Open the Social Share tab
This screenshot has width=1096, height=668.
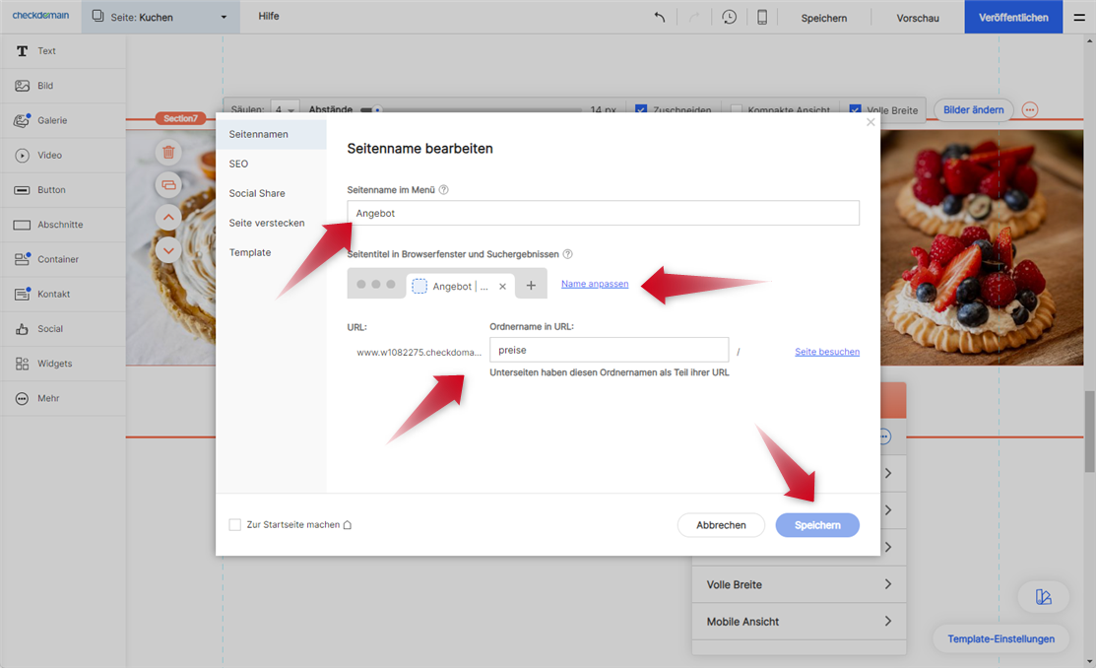point(257,193)
